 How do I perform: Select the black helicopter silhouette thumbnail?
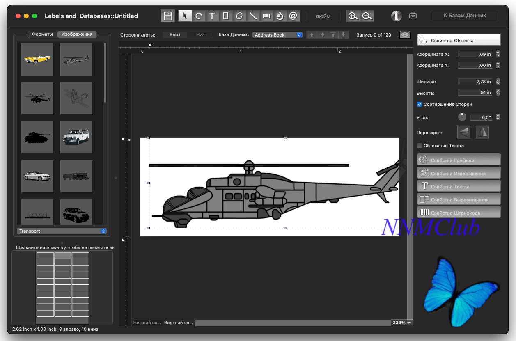coord(37,98)
